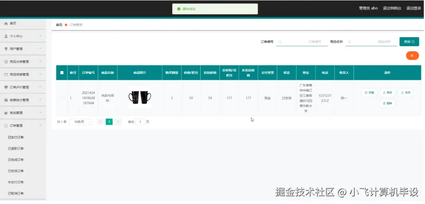Open 已完成订单 submenu item
The image size is (425, 204).
pos(16,160)
